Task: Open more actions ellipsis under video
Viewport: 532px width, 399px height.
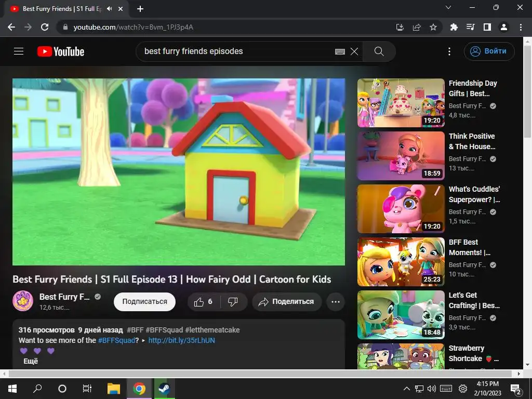Action: pos(336,302)
